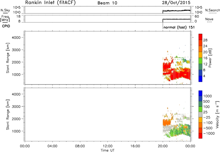
Task: Click the grey swatch of velocity colorbar
Action: (200, 115)
